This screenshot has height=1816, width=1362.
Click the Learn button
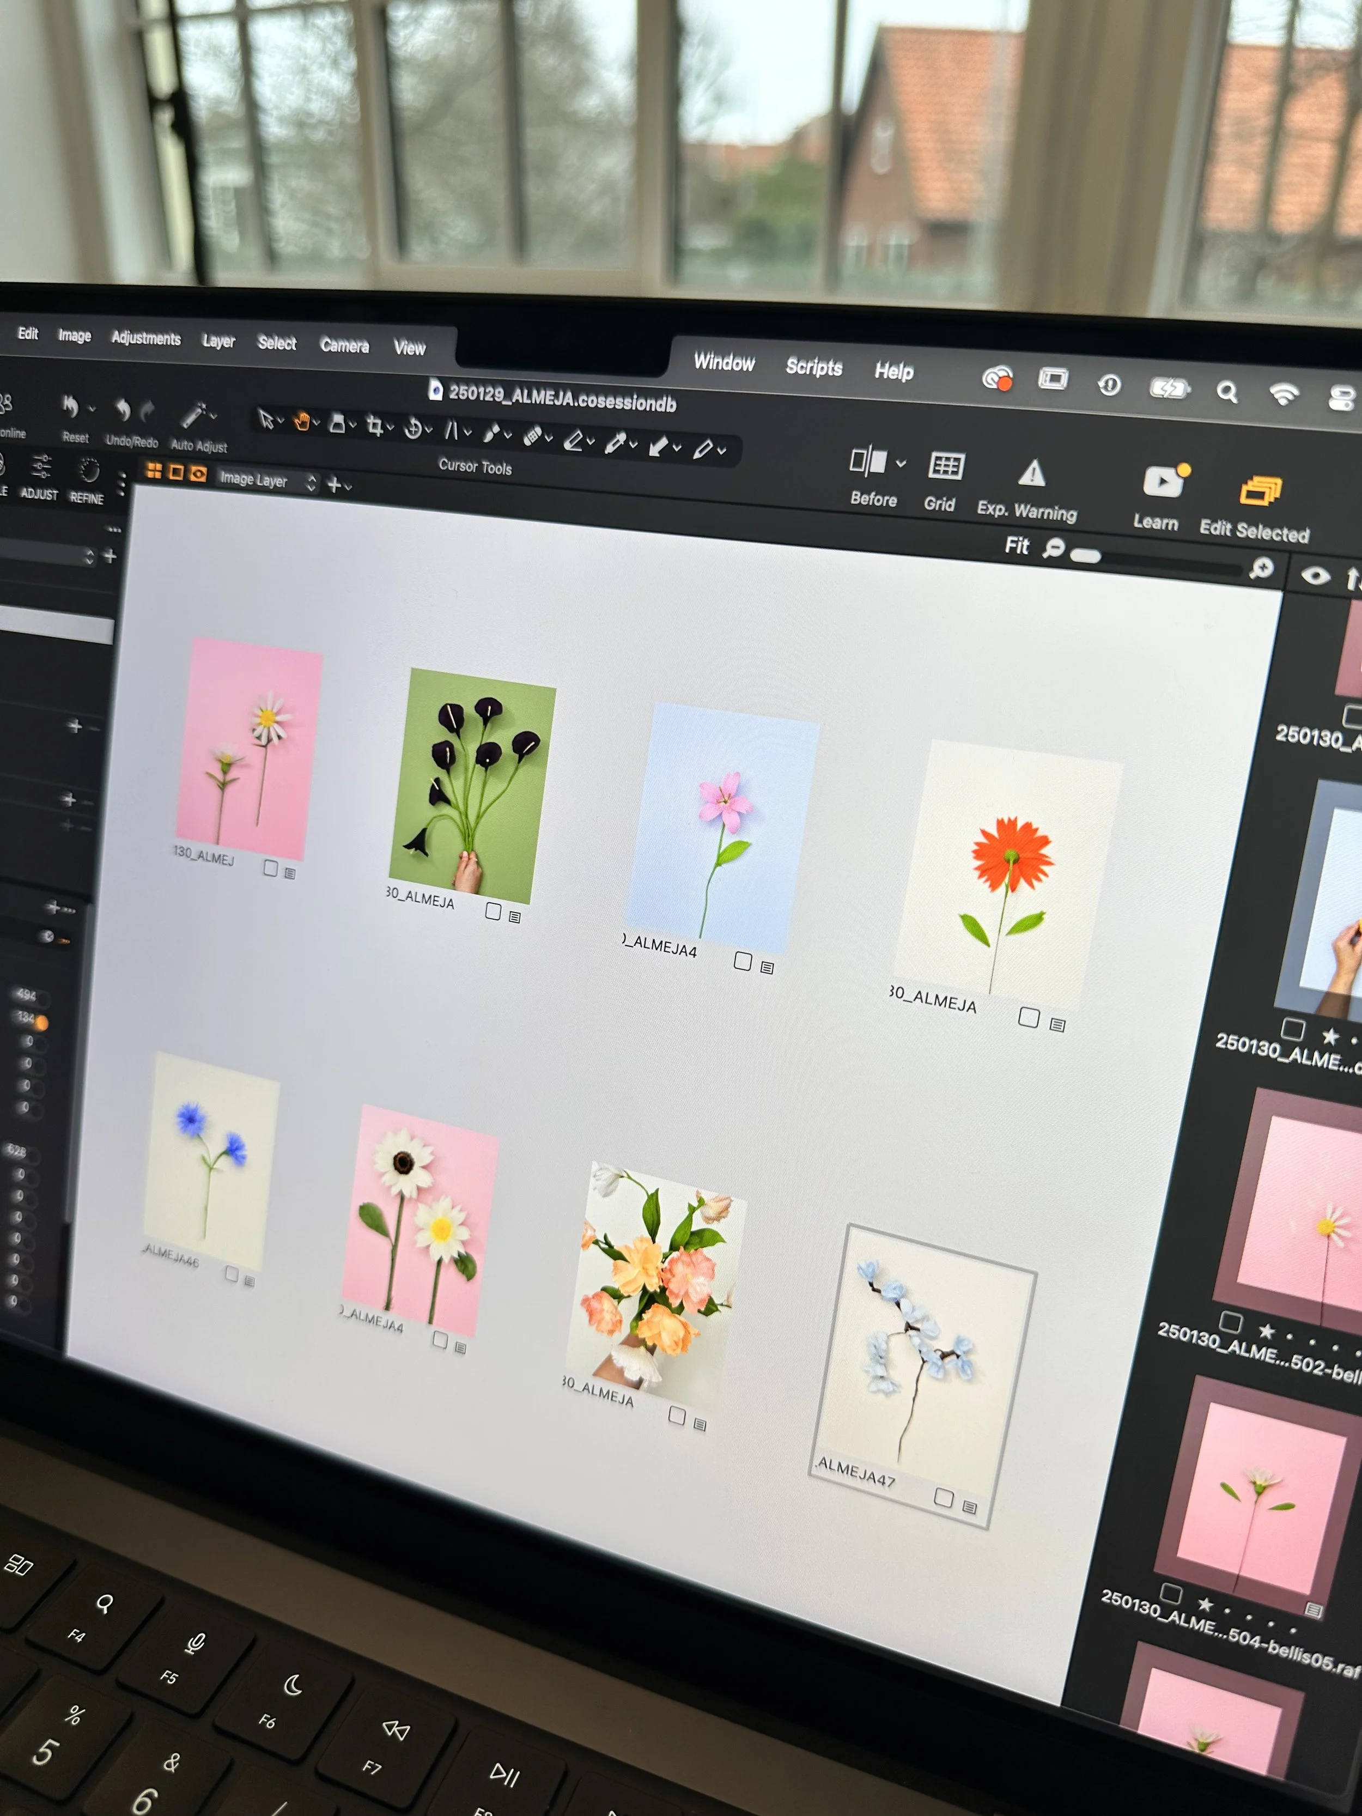tap(1163, 482)
